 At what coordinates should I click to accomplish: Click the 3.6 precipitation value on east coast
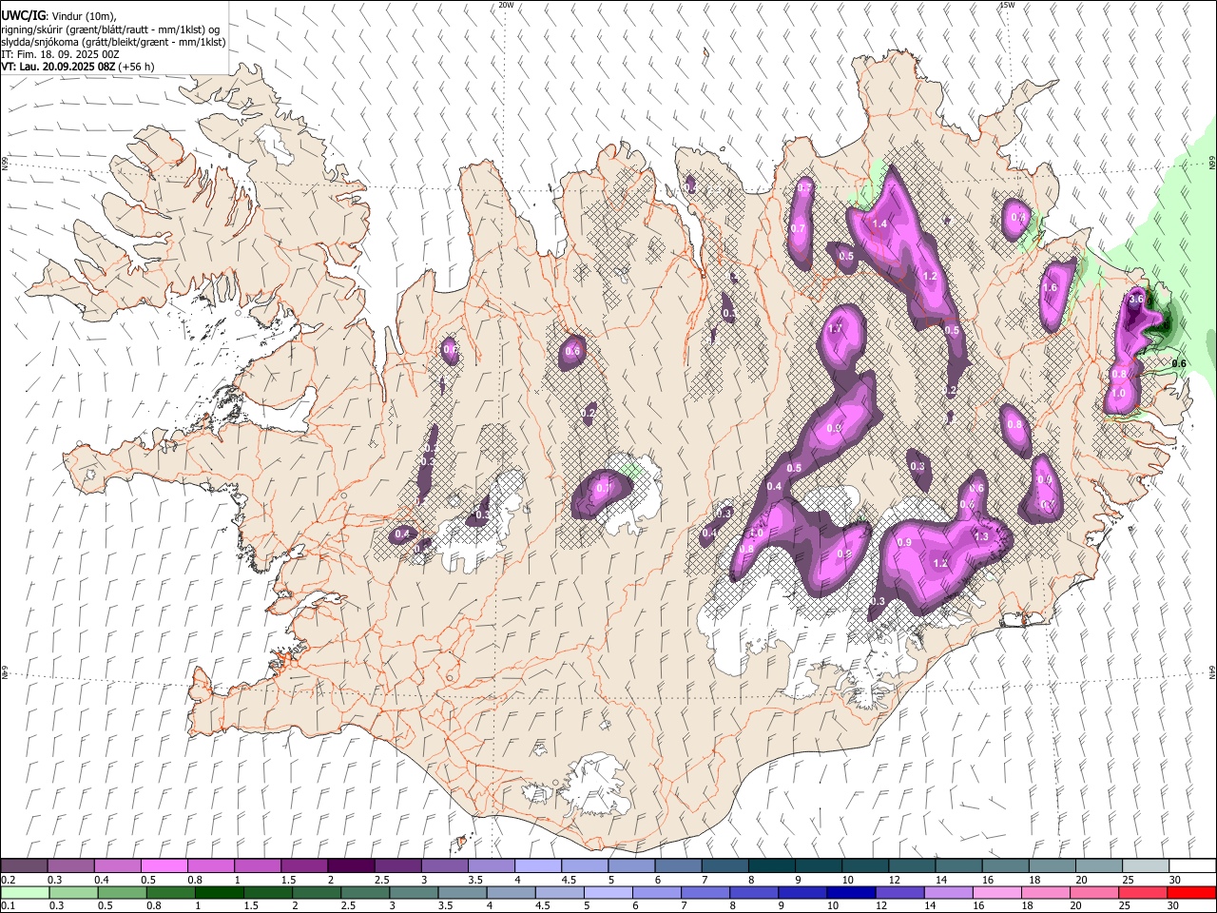click(1135, 299)
